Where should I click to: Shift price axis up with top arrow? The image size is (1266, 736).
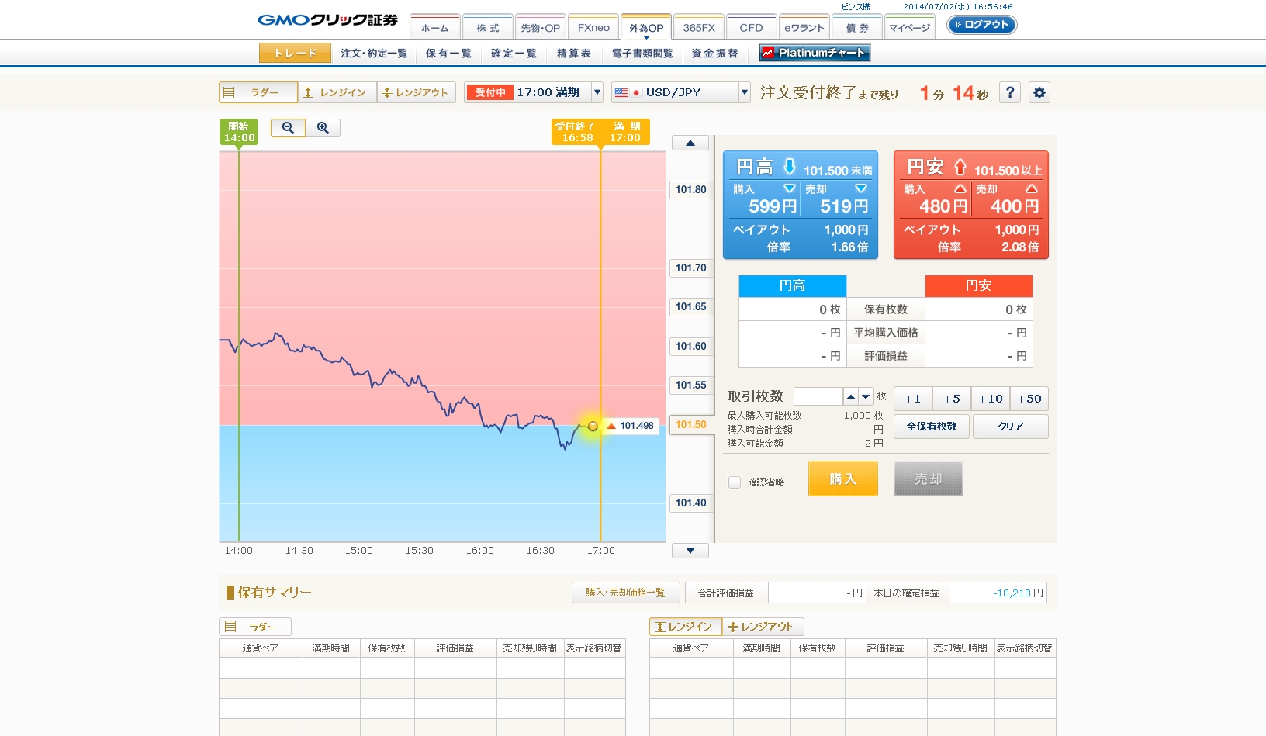[x=690, y=143]
